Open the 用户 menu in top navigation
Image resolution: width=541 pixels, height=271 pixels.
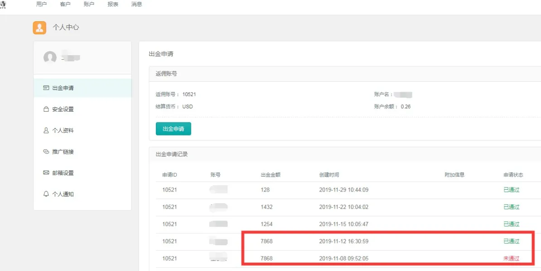coord(41,5)
